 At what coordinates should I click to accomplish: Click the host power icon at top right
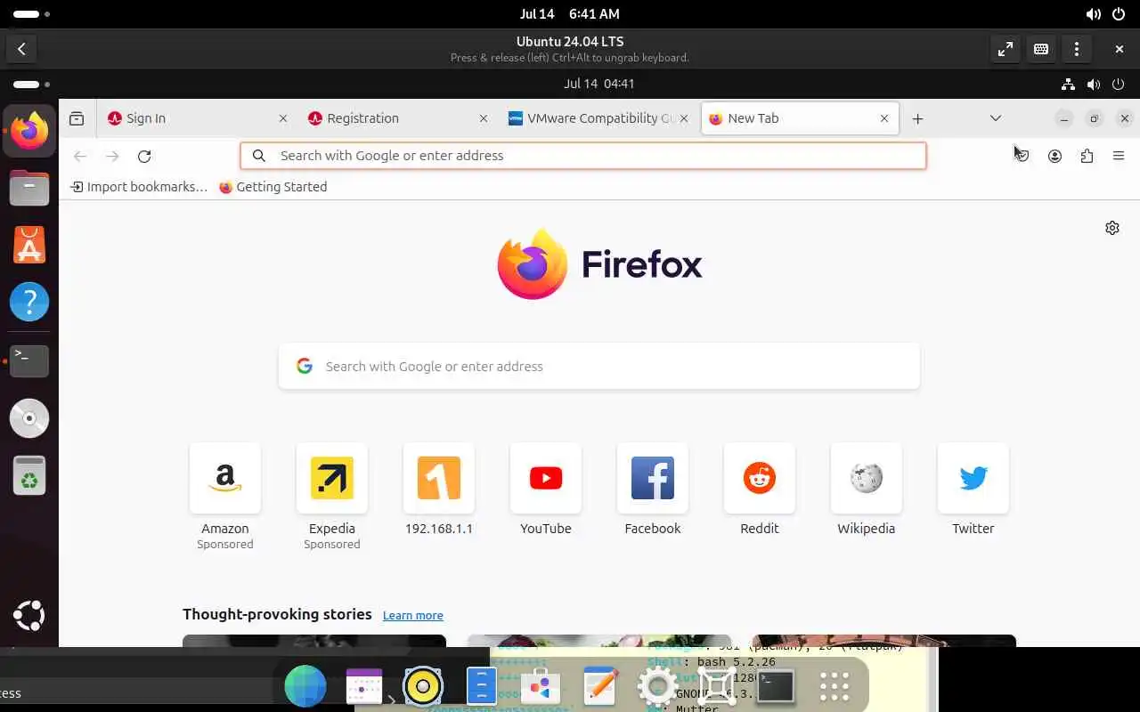tap(1119, 14)
